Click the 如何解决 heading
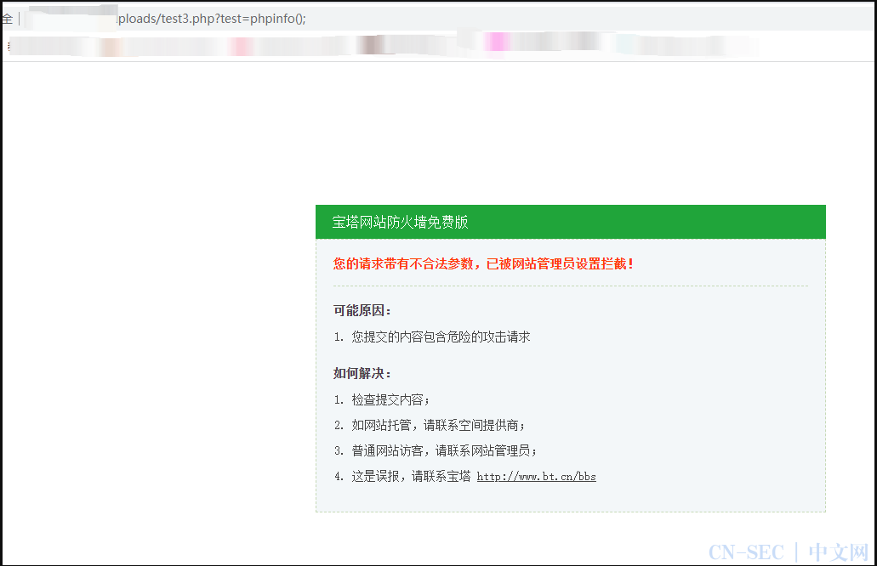Image resolution: width=877 pixels, height=566 pixels. pos(362,373)
